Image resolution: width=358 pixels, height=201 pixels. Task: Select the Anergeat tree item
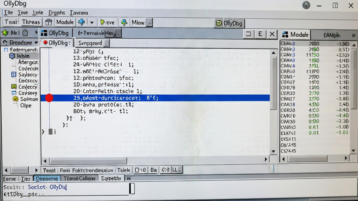point(28,62)
